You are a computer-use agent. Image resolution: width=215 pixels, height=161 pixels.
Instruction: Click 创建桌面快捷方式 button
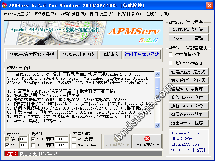click(188, 72)
